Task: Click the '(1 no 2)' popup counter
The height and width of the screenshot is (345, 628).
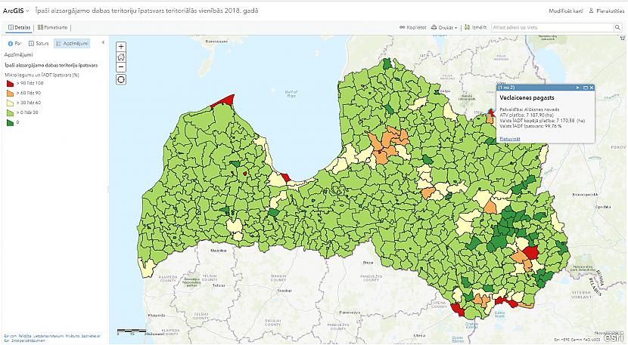Action: [x=506, y=88]
